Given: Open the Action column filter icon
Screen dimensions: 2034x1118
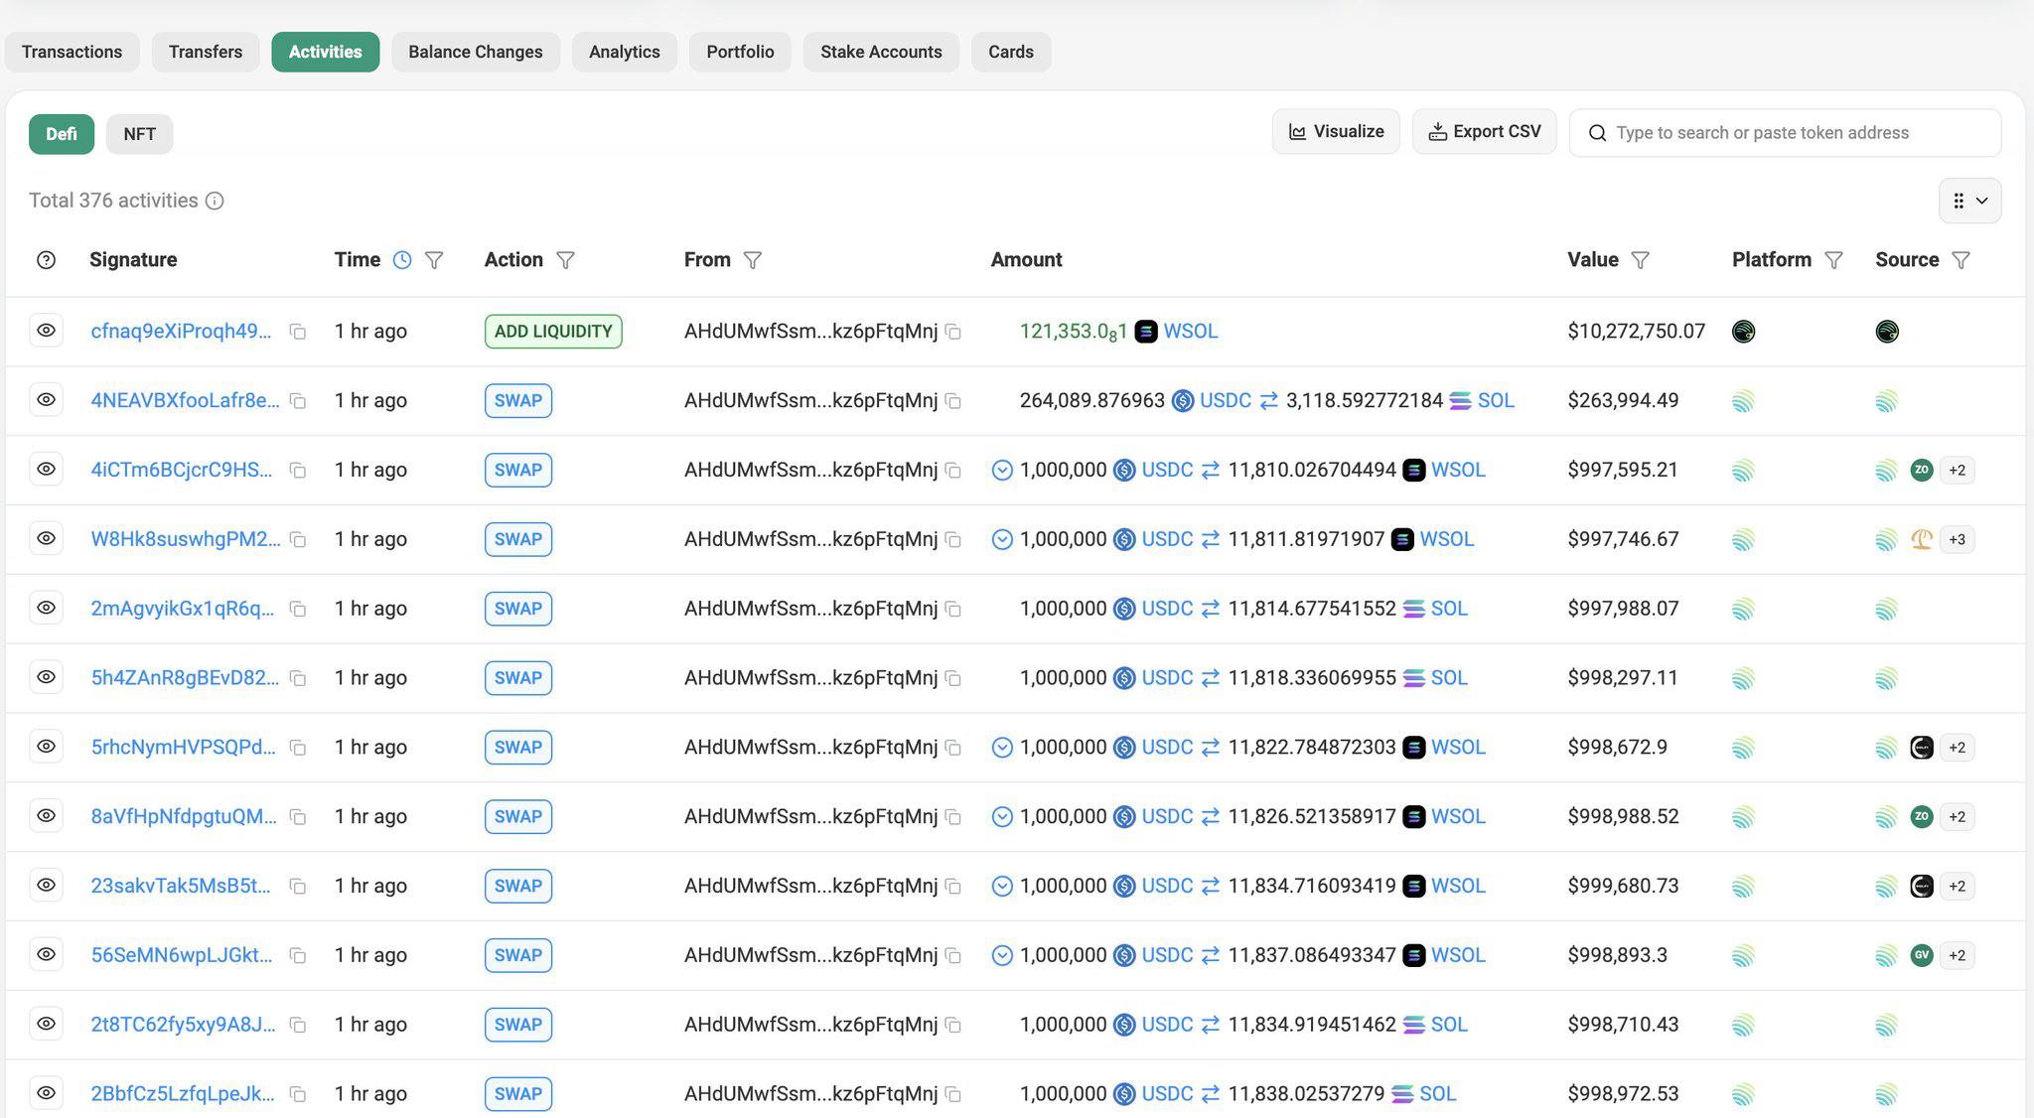Looking at the screenshot, I should click(x=565, y=260).
